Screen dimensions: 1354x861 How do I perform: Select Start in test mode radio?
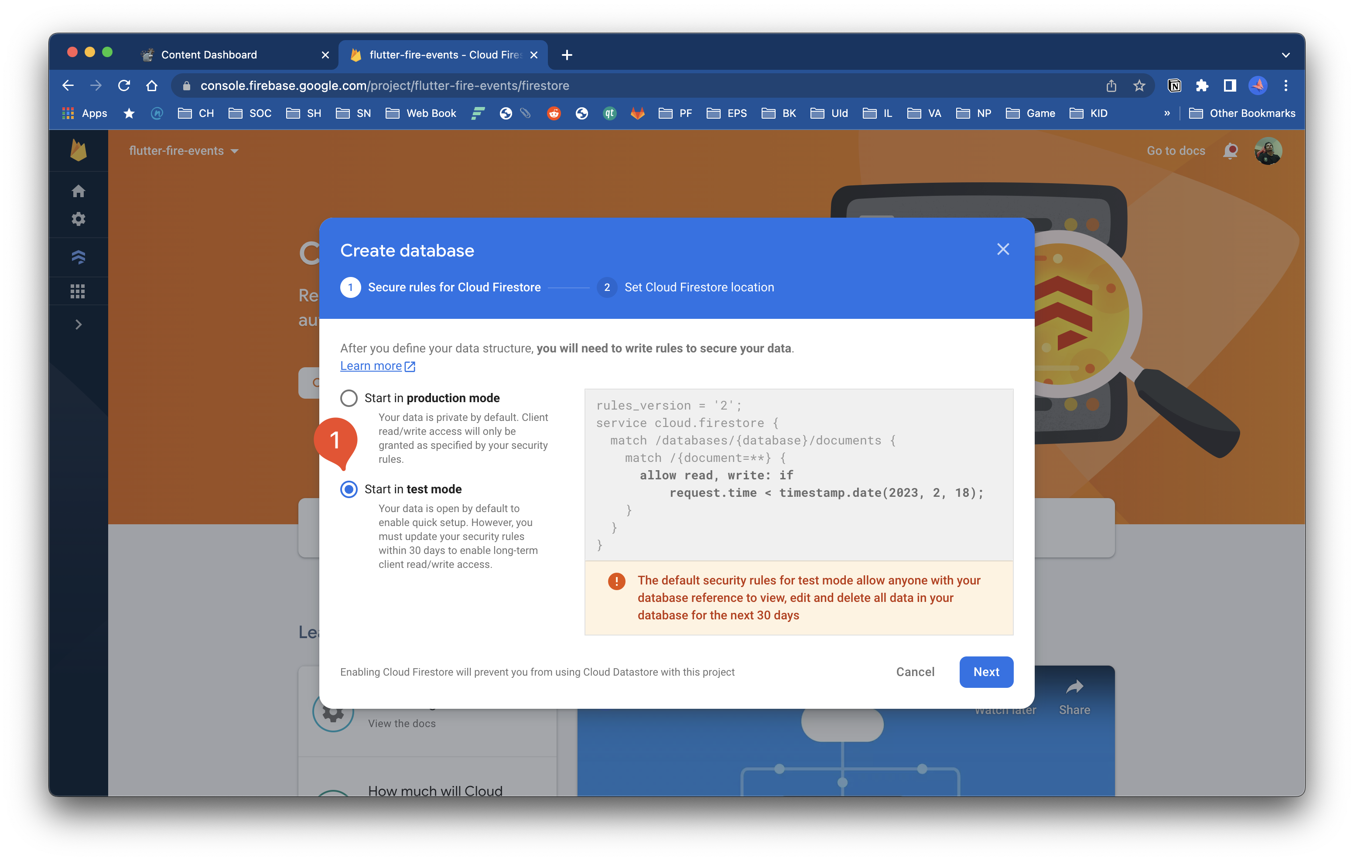349,489
